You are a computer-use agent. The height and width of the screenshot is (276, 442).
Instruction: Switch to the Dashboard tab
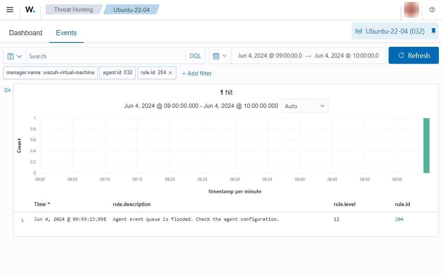click(x=26, y=33)
